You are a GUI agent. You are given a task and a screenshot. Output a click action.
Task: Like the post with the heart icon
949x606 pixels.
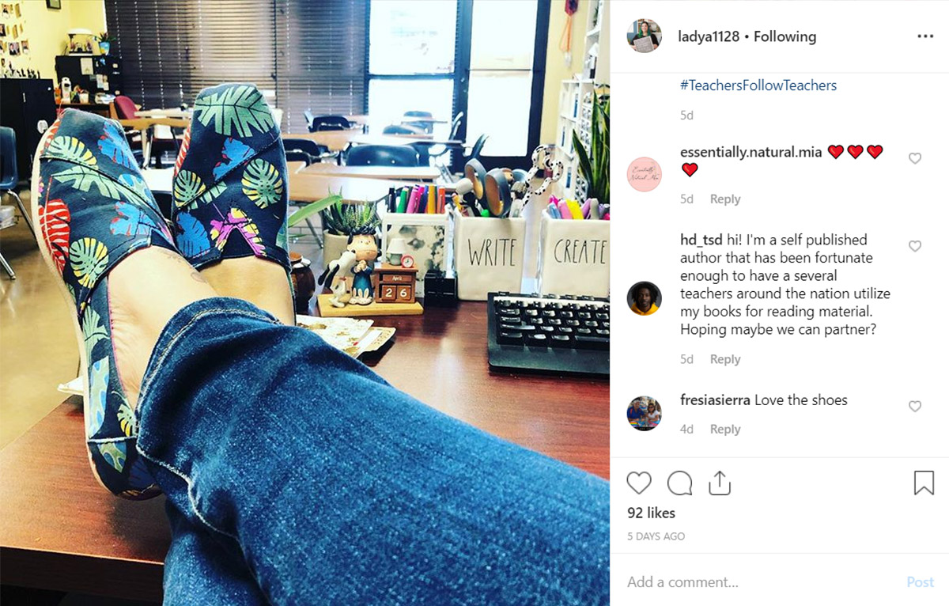(x=639, y=483)
